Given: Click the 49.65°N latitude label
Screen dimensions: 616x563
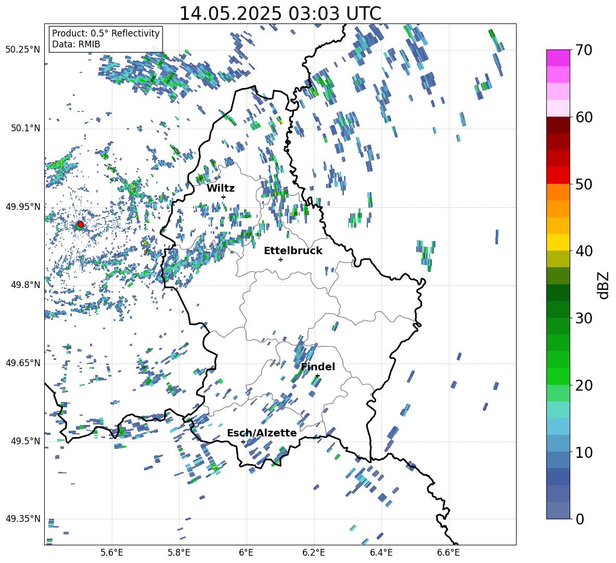Looking at the screenshot, I should point(23,363).
